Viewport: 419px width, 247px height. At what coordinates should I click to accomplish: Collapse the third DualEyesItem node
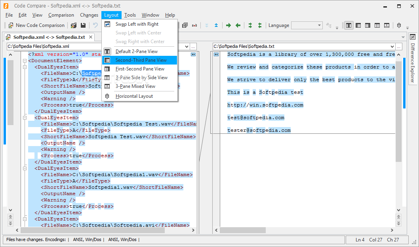[x=25, y=169]
